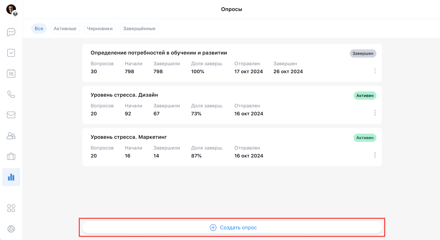Open the briefcase sidebar icon
This screenshot has height=240, width=440.
point(11,156)
